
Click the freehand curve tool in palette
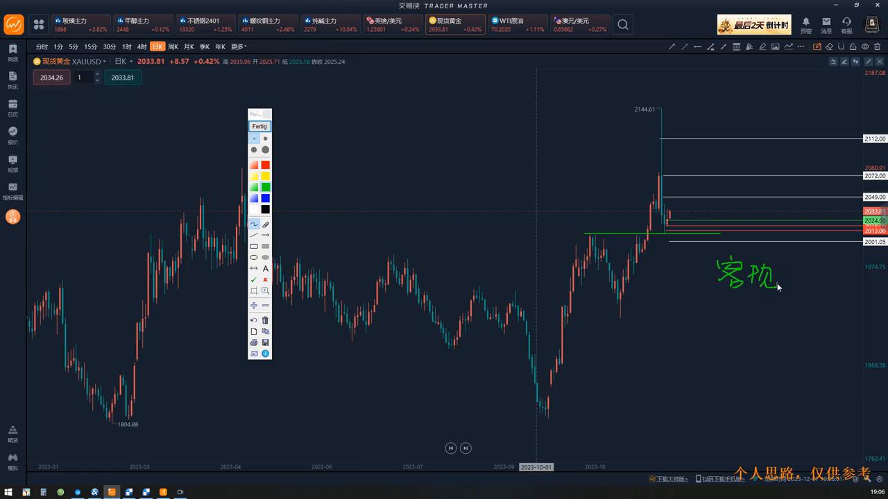(x=254, y=224)
